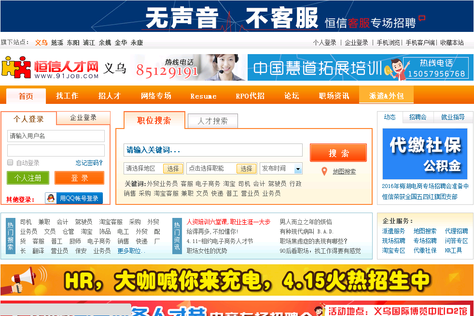
Task: Tick the 自动登录 checkbox
Action: coord(10,162)
